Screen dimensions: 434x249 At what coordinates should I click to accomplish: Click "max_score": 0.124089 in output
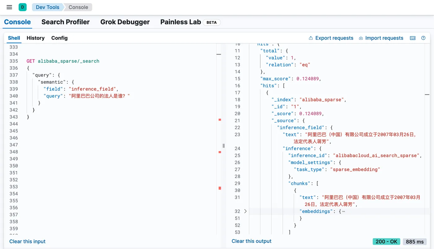tap(290, 79)
